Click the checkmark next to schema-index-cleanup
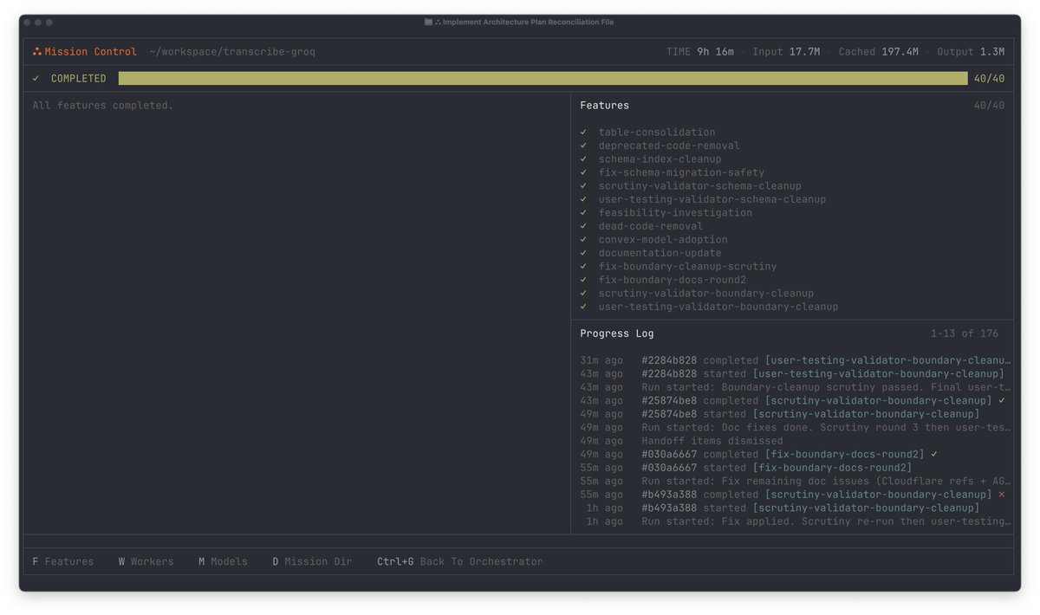This screenshot has width=1040, height=615. tap(583, 159)
